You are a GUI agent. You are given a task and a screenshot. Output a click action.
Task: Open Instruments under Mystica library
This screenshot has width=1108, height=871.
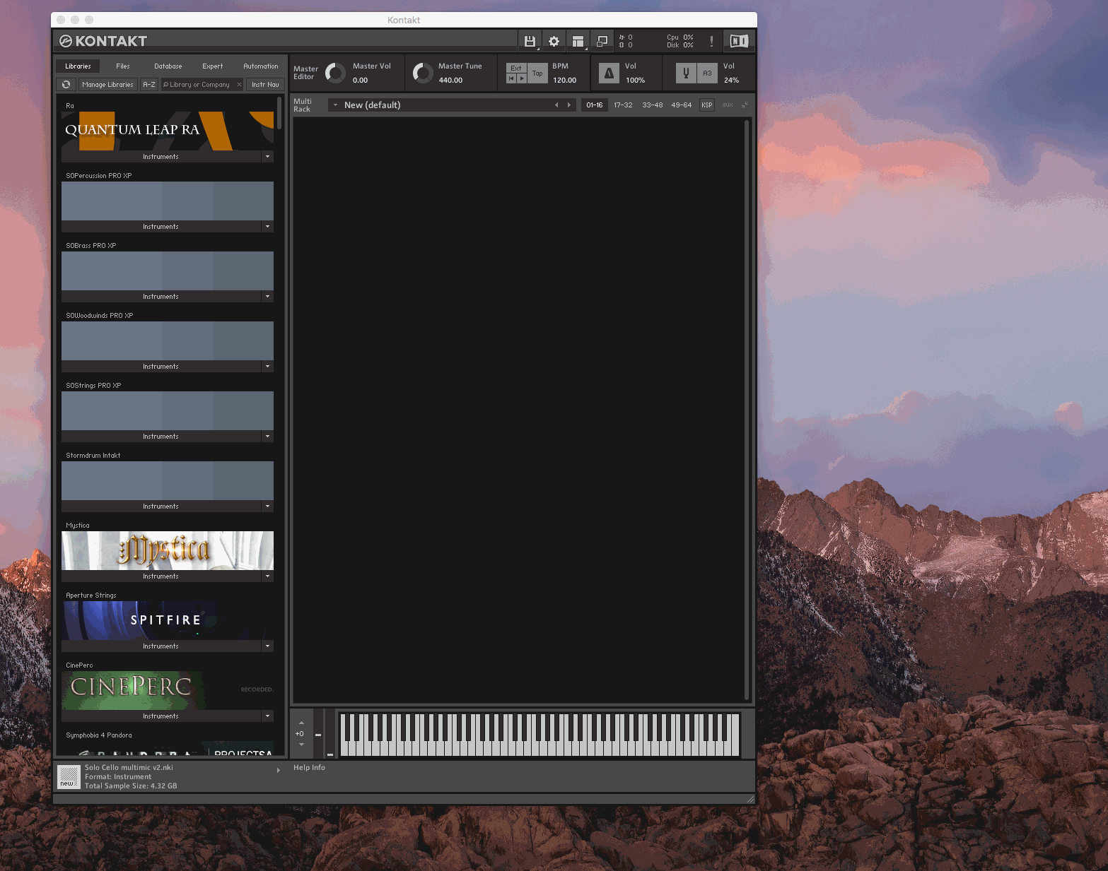[x=161, y=576]
